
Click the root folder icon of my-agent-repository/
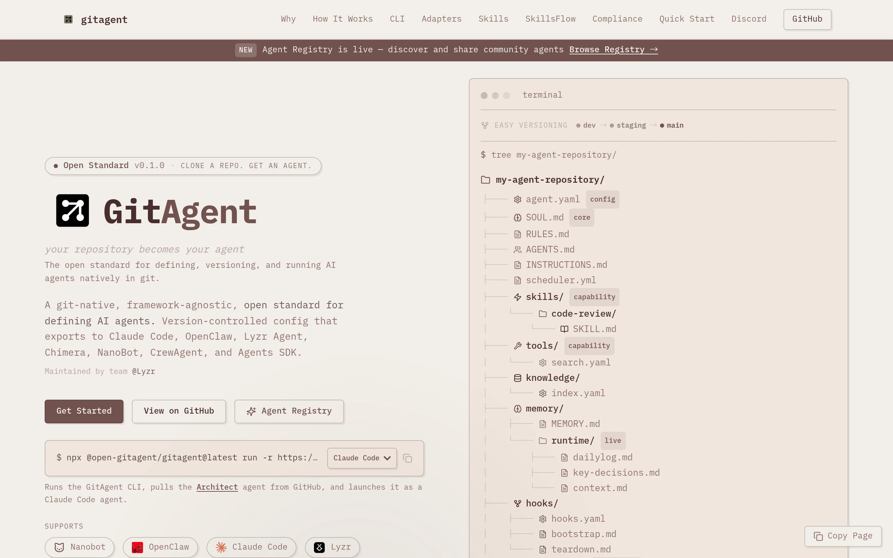(485, 180)
